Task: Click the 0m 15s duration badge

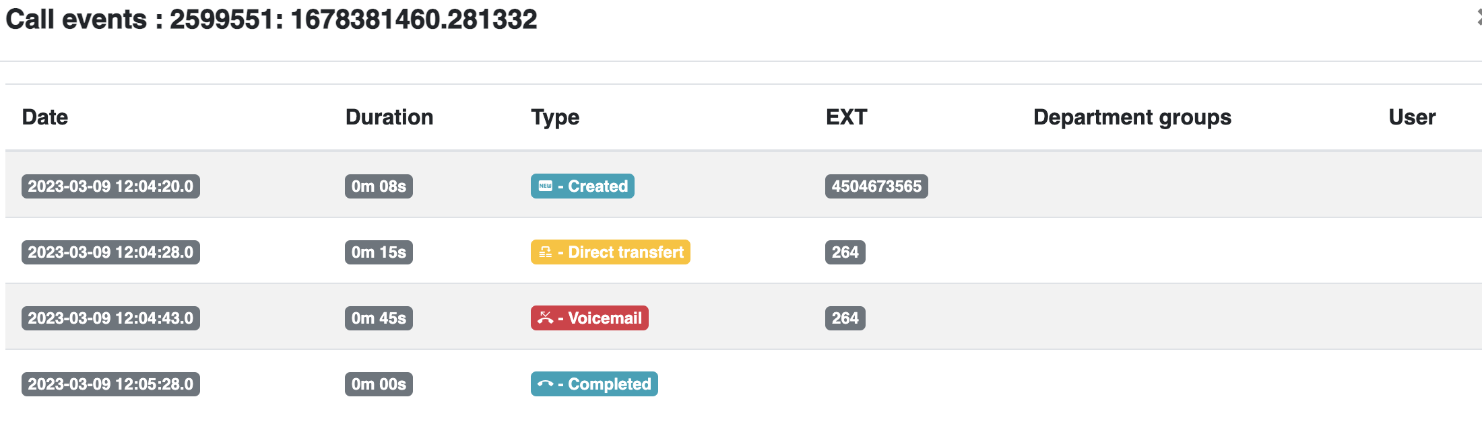Action: 379,252
